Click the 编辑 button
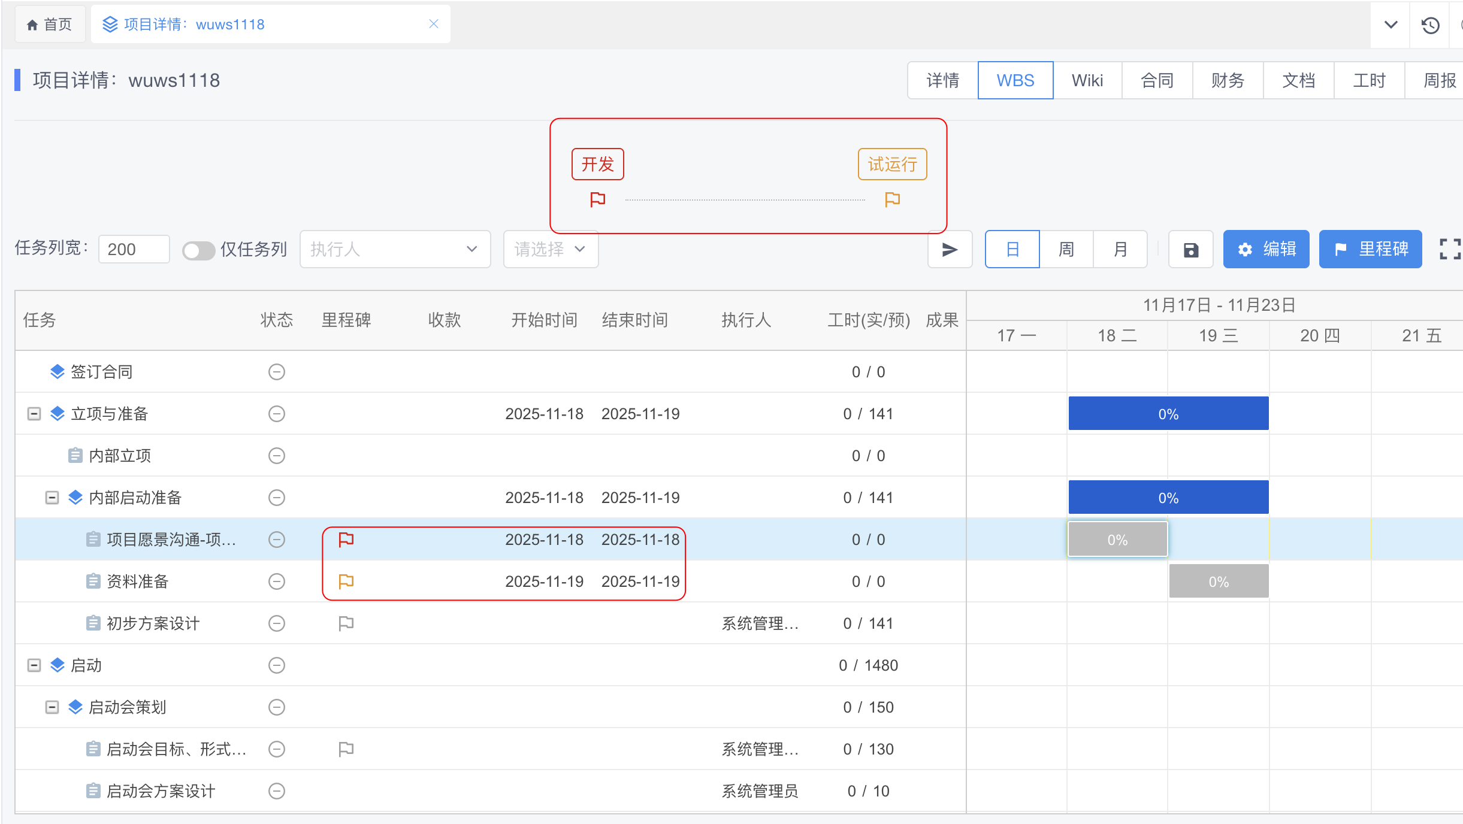The height and width of the screenshot is (824, 1463). tap(1266, 249)
